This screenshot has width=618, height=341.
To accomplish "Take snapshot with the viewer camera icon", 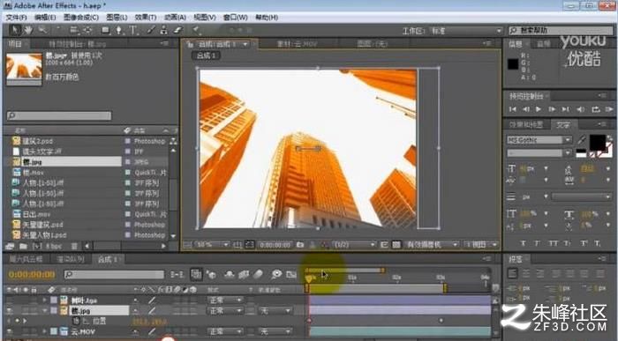I will (x=300, y=244).
